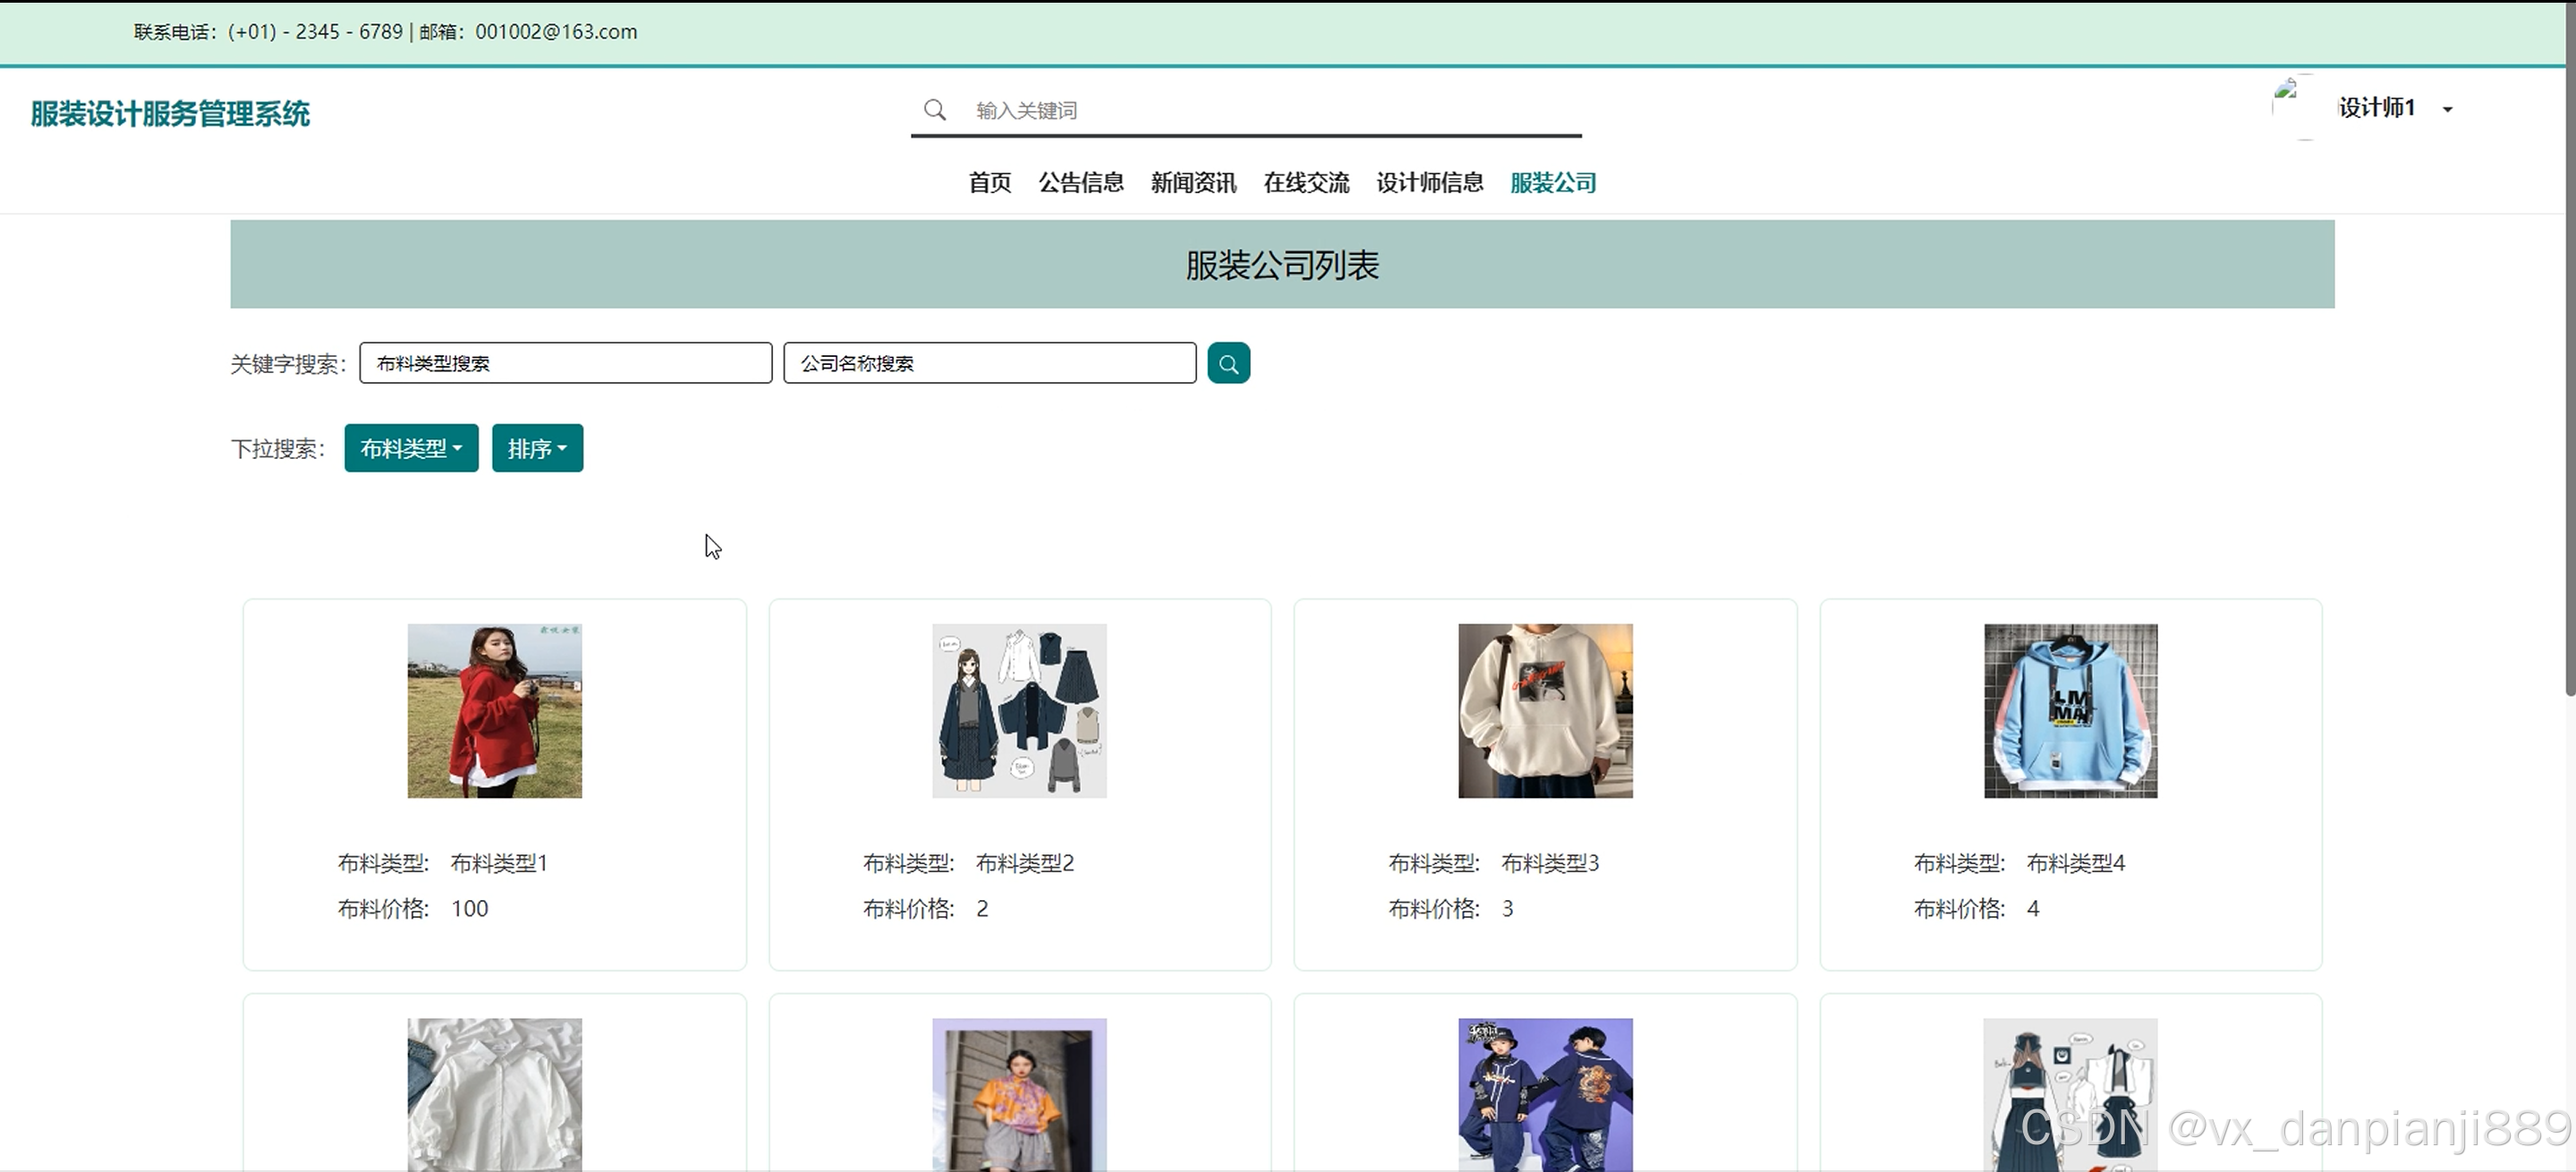This screenshot has height=1172, width=2576.
Task: Open the white hoodie product image
Action: [1545, 711]
